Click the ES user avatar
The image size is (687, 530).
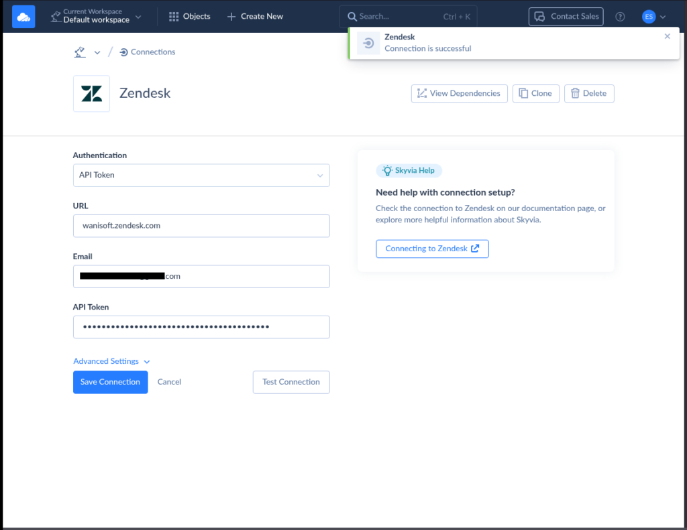[x=649, y=17]
